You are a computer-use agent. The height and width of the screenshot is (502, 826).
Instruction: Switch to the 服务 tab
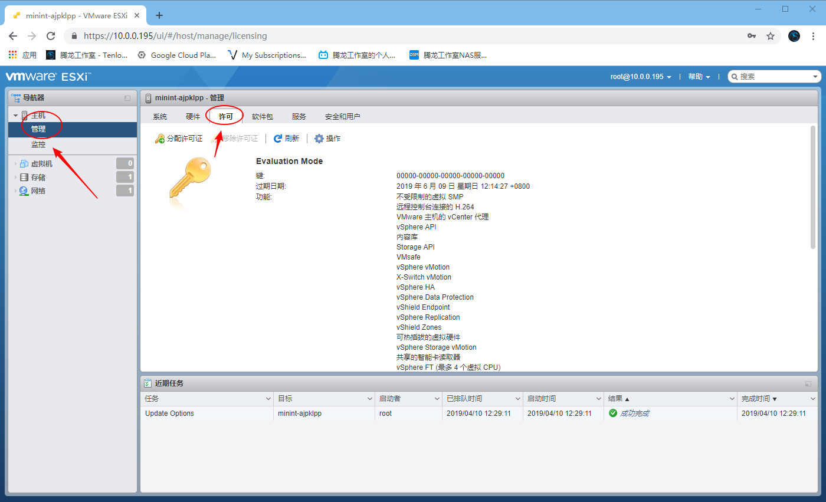click(299, 116)
